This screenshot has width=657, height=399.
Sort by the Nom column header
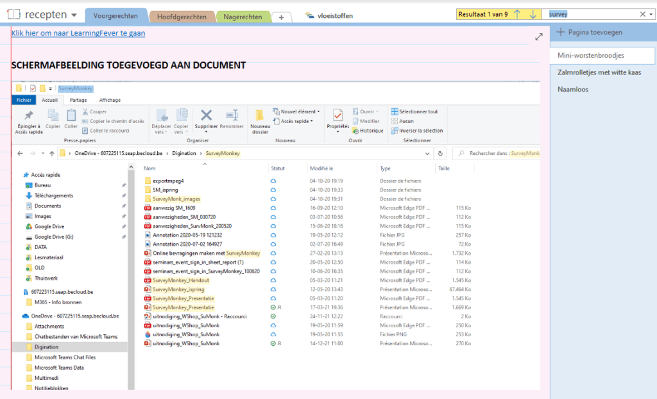coord(149,168)
